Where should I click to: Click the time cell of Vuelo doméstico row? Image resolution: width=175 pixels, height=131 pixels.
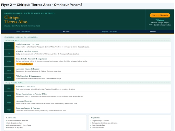pos(9,46)
